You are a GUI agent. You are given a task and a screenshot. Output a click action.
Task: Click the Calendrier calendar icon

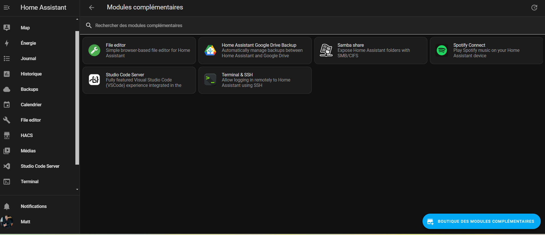(7, 105)
